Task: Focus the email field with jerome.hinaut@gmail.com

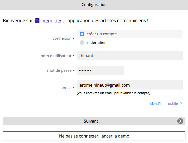Action: (x=130, y=85)
